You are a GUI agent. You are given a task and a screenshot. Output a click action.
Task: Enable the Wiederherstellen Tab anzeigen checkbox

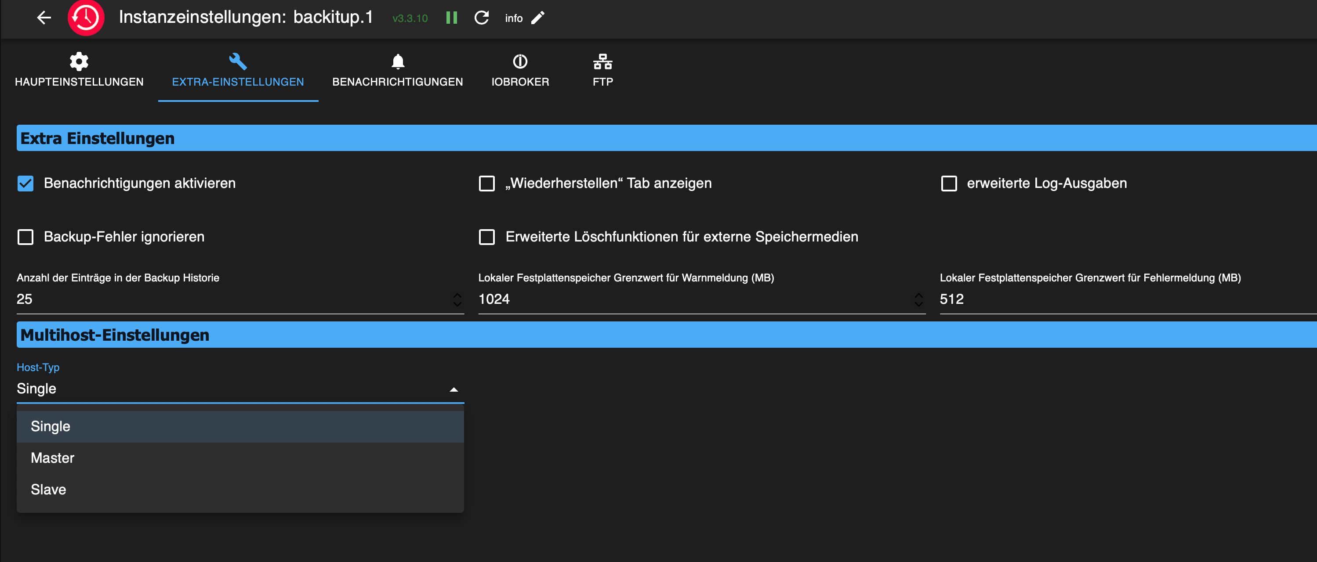click(486, 184)
